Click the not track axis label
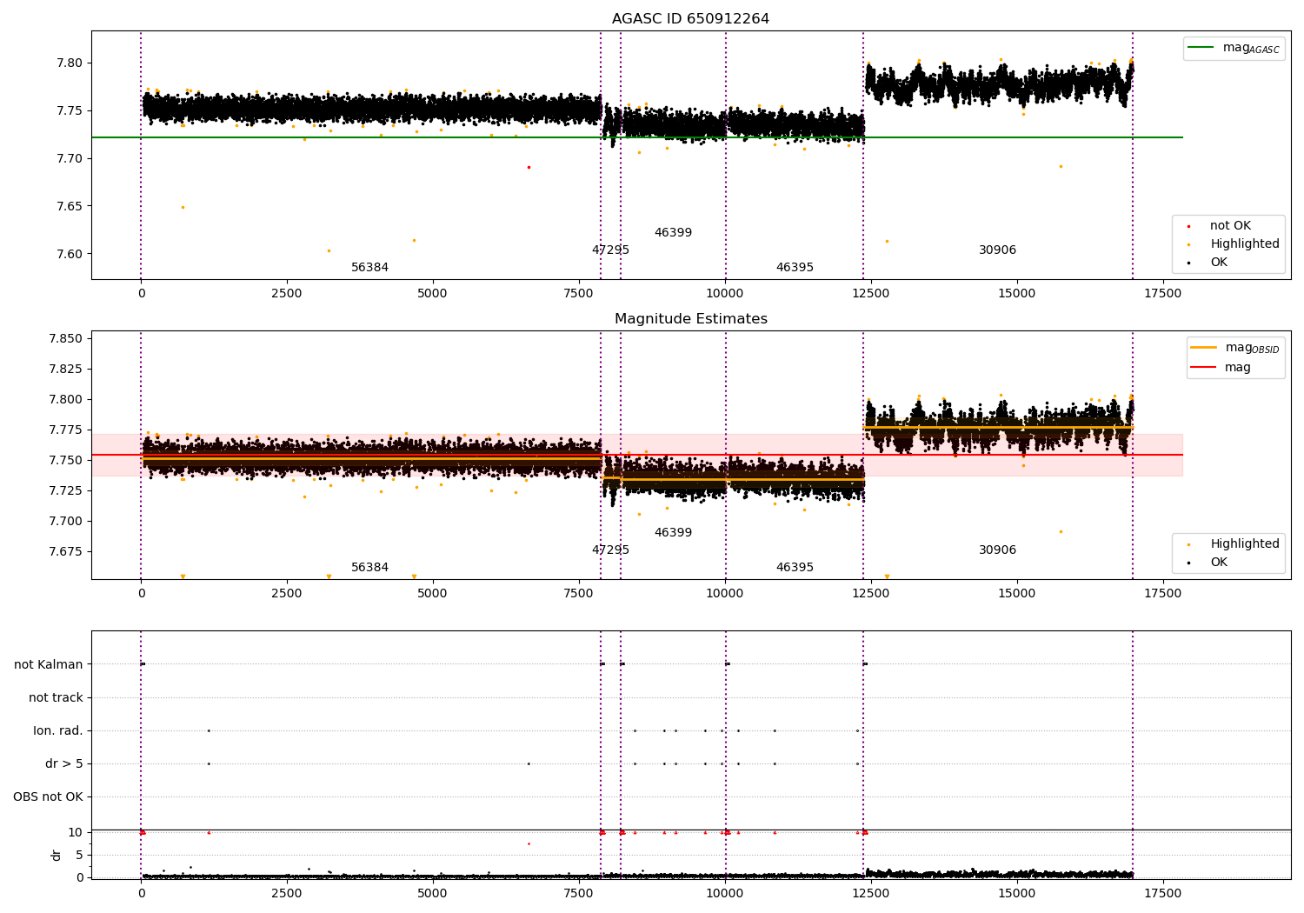This screenshot has width=1304, height=913. [56, 698]
